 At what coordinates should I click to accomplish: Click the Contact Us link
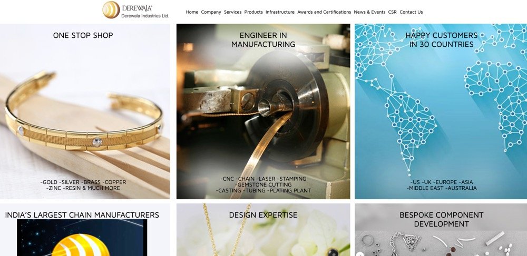pyautogui.click(x=411, y=12)
